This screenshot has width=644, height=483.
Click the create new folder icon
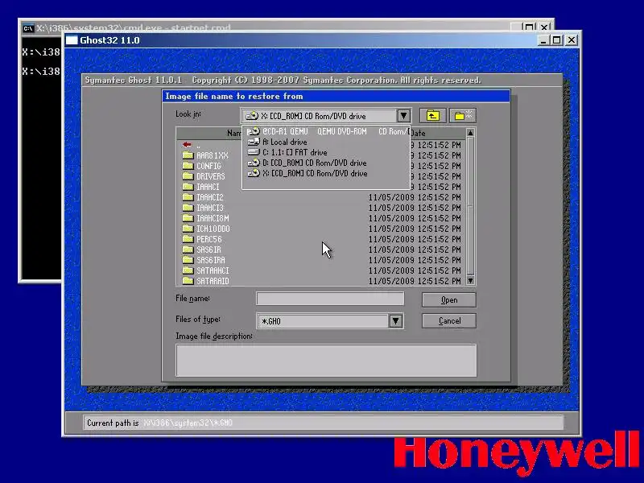click(x=463, y=116)
